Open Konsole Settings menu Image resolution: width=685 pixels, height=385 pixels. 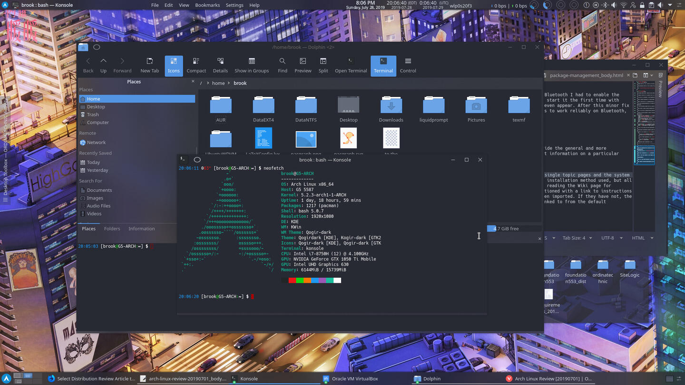pos(235,5)
